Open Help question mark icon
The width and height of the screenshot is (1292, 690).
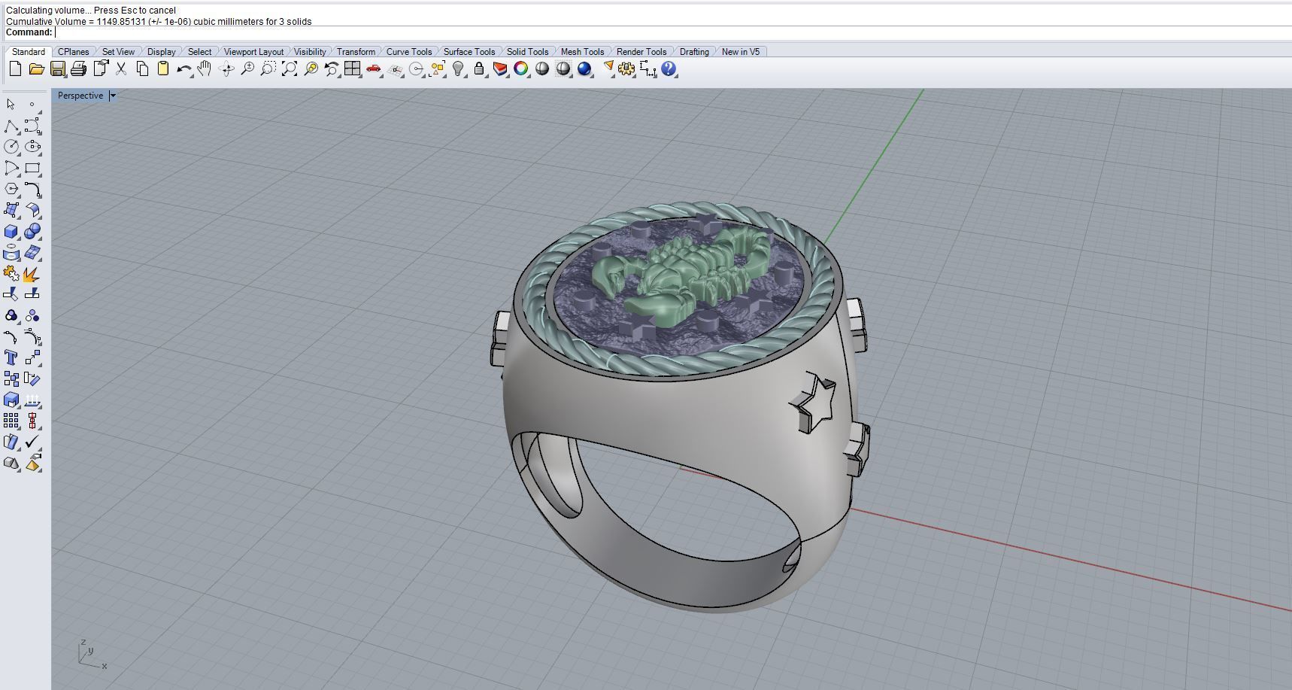coord(669,69)
